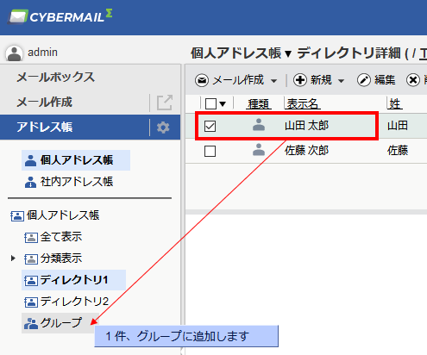The height and width of the screenshot is (355, 427).
Task: Check the 佐藤 次郎 checkbox
Action: [x=210, y=151]
